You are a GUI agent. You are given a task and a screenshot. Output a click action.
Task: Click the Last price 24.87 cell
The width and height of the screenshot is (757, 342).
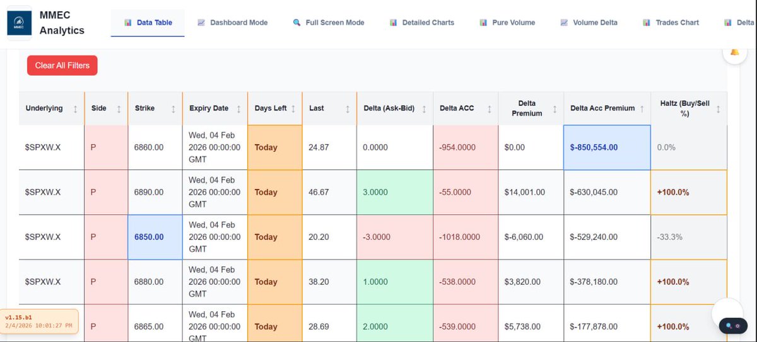tap(329, 147)
